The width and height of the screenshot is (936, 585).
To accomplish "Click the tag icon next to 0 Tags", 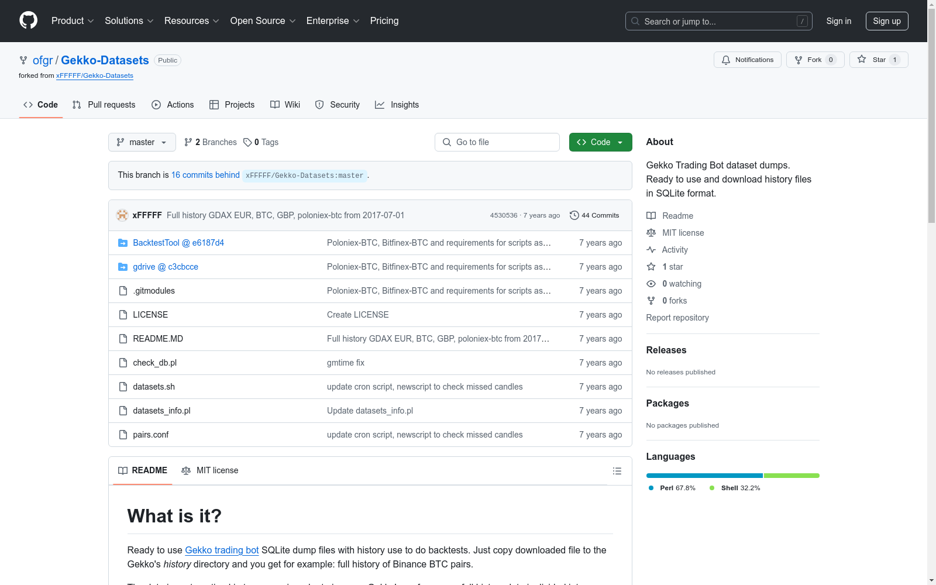I will click(247, 142).
